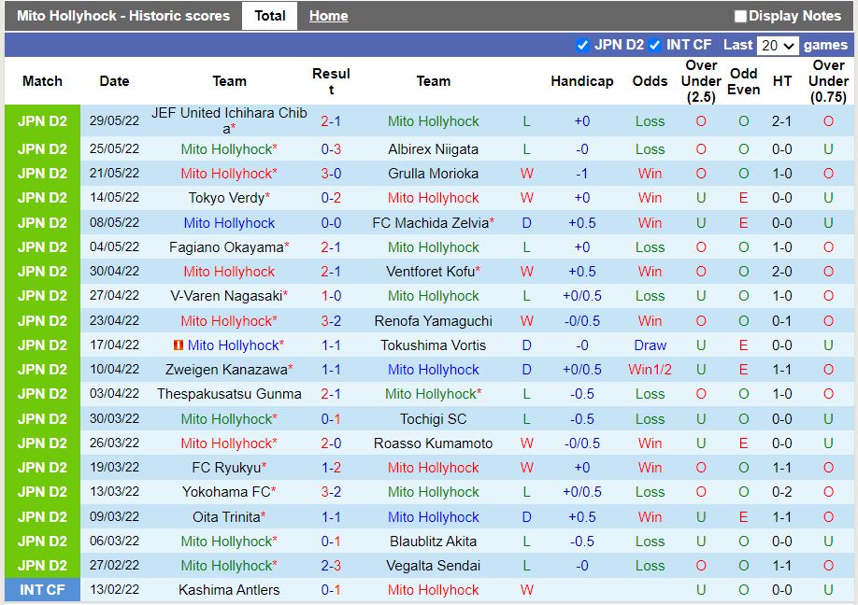Click the 3-0 score against Grulla Morioka
Screen dimensions: 858x605
coord(331,174)
